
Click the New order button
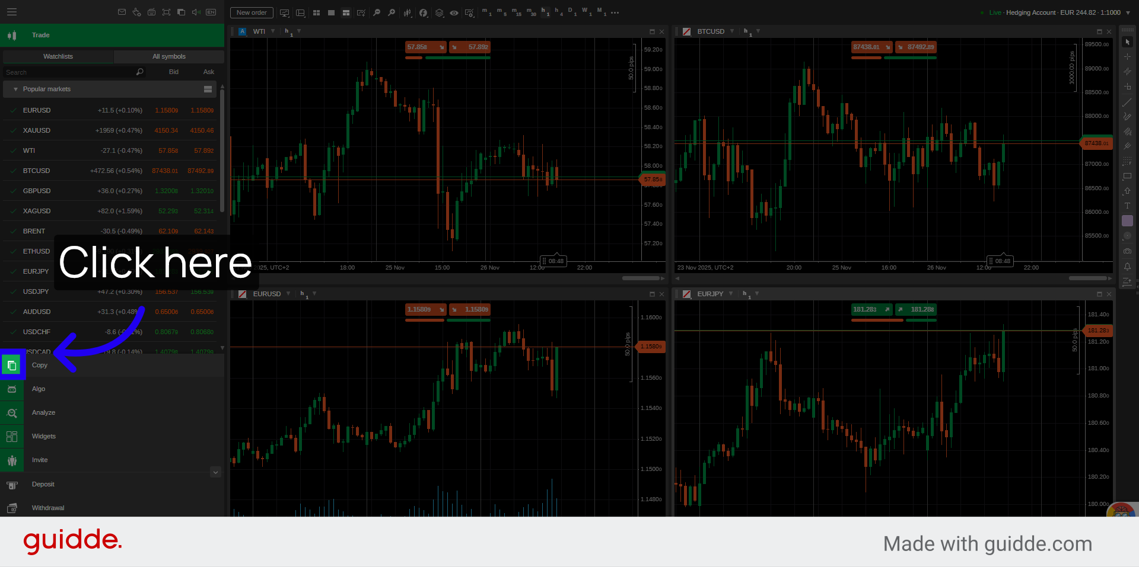pos(250,12)
